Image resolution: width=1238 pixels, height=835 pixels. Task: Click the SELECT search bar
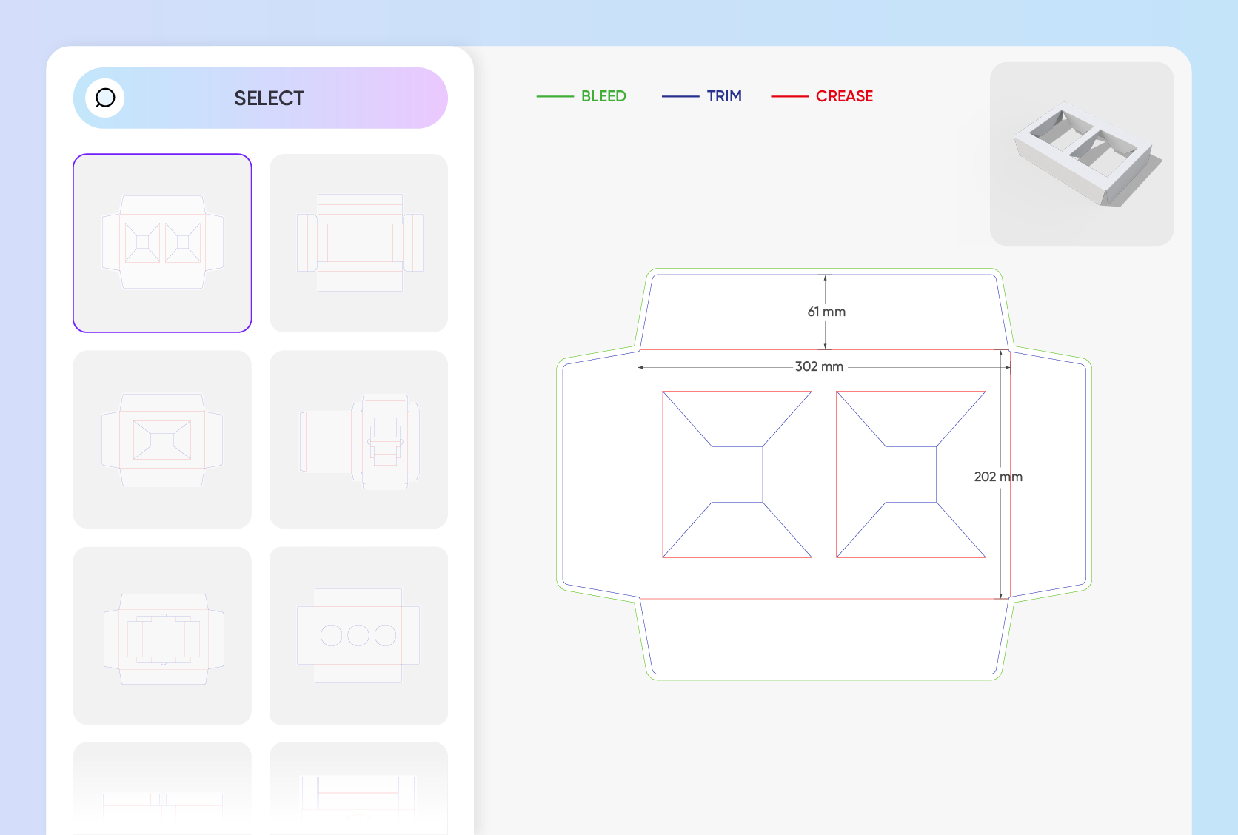click(x=261, y=98)
